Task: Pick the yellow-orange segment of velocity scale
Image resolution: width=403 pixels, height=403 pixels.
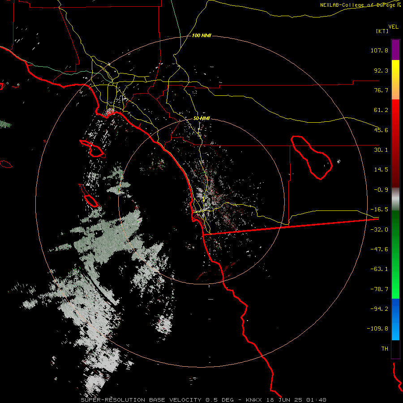Action: click(395, 80)
